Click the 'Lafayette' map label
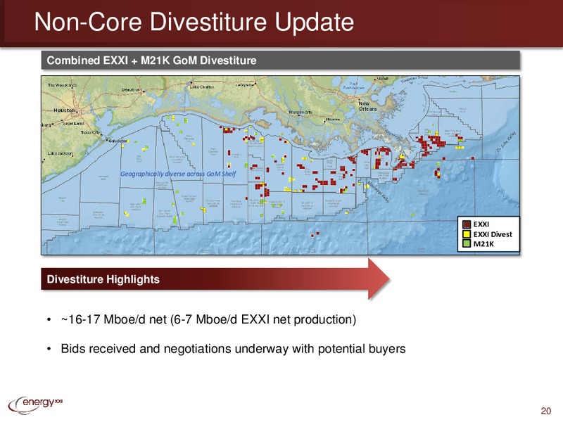The width and height of the screenshot is (563, 422). coord(244,85)
